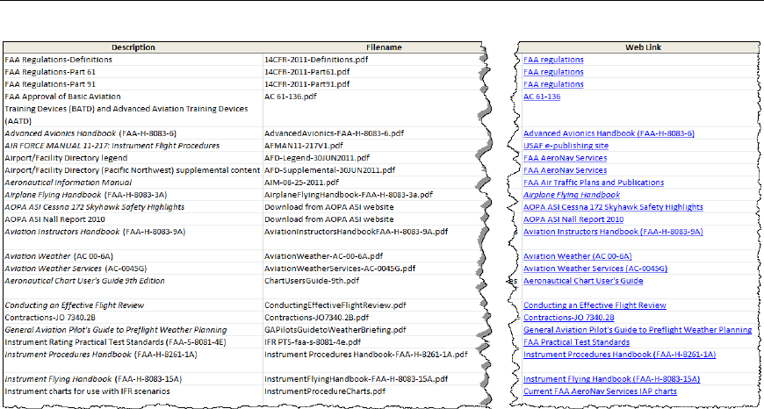
Task: Select the ChartUsersGuide-9th.pdf cell
Action: 312,281
